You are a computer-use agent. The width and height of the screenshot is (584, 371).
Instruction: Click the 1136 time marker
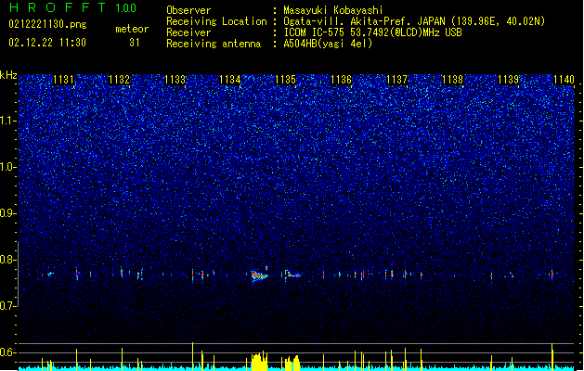point(341,80)
